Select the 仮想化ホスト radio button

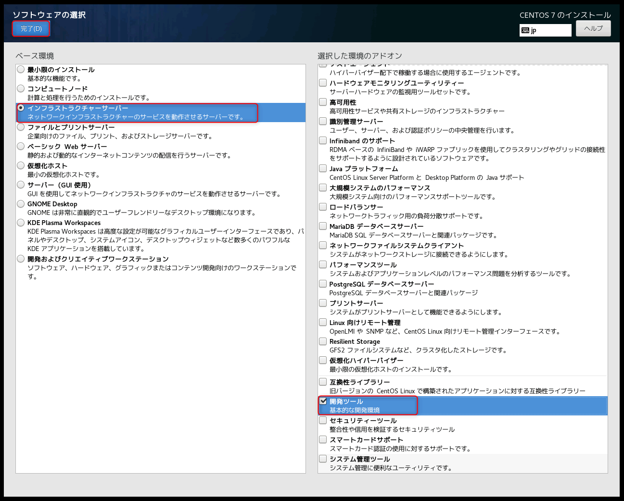[x=21, y=166]
